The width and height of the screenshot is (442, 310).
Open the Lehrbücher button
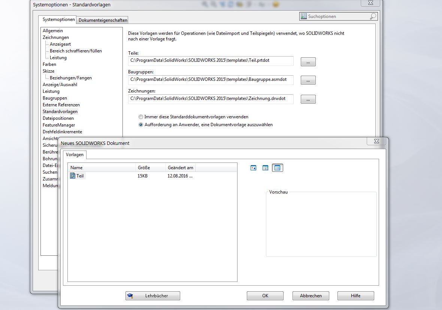click(x=153, y=296)
